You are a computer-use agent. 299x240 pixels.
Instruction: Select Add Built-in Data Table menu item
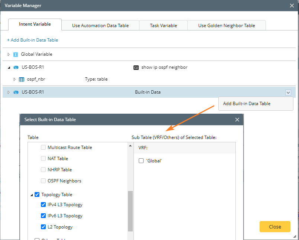click(x=247, y=104)
